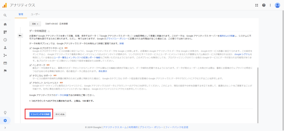Open the 維持および保護 link
284x131 pixels.
227,36
